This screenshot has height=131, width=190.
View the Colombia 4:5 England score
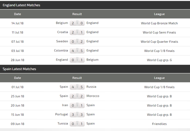[x=77, y=51]
